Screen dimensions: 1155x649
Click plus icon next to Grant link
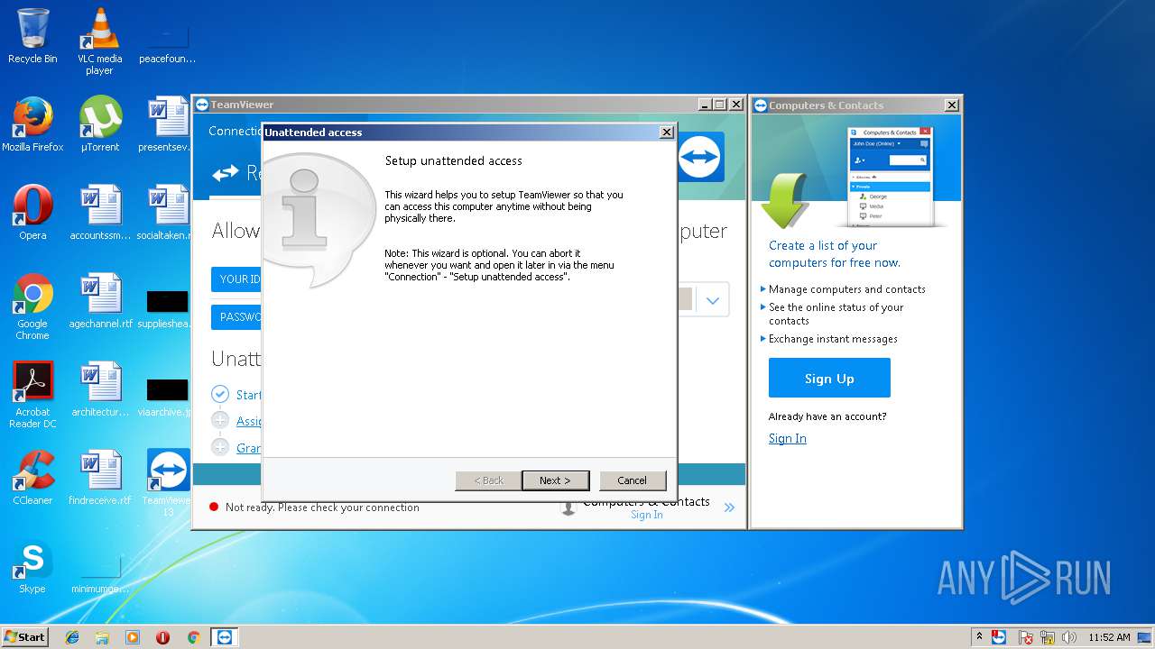pyautogui.click(x=220, y=447)
